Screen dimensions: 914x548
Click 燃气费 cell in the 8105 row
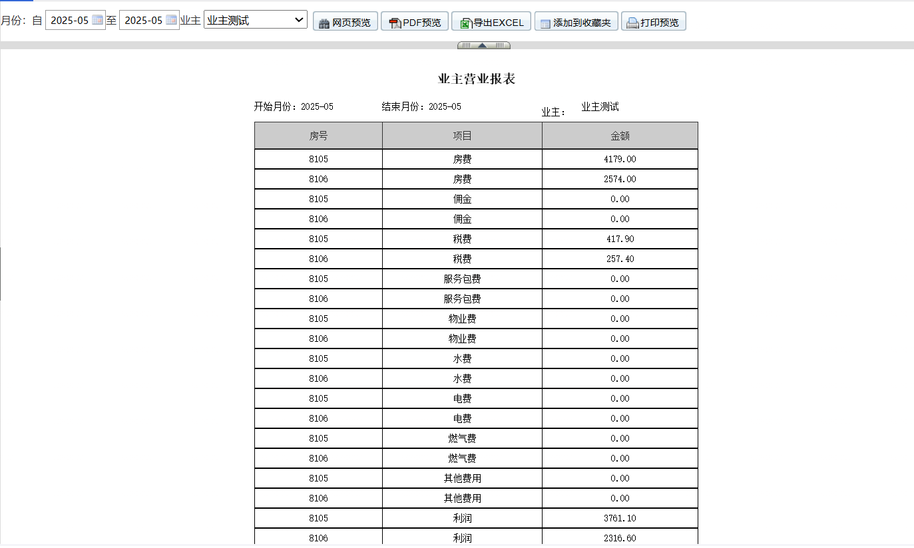[462, 438]
